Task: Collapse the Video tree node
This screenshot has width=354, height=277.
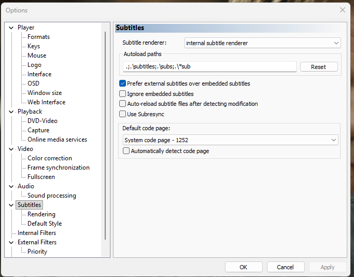Action: point(11,149)
